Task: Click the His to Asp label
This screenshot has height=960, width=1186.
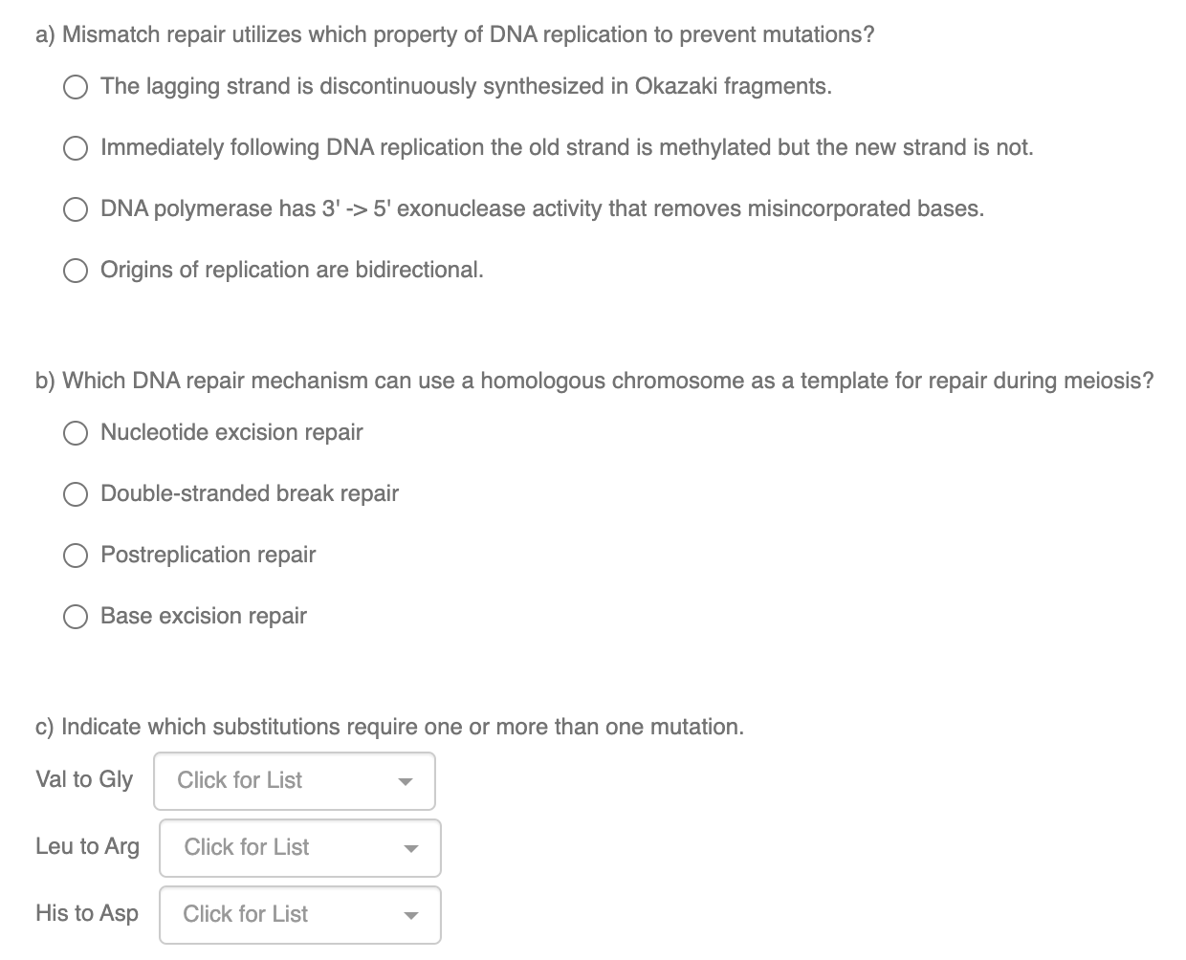Action: click(x=87, y=913)
